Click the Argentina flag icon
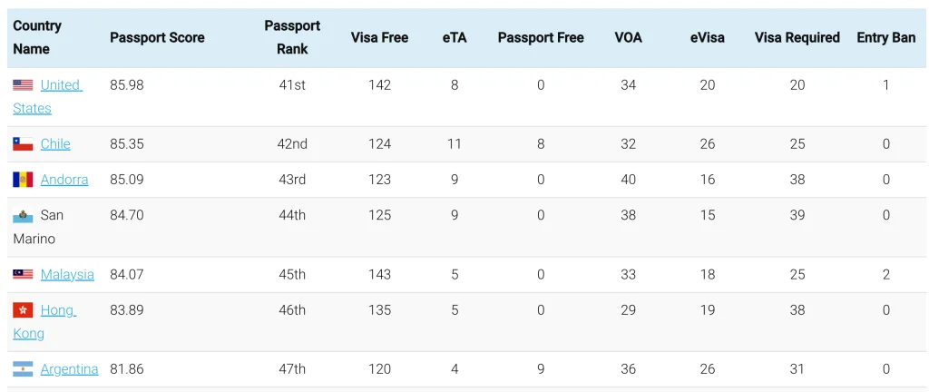This screenshot has height=392, width=929. [x=23, y=369]
